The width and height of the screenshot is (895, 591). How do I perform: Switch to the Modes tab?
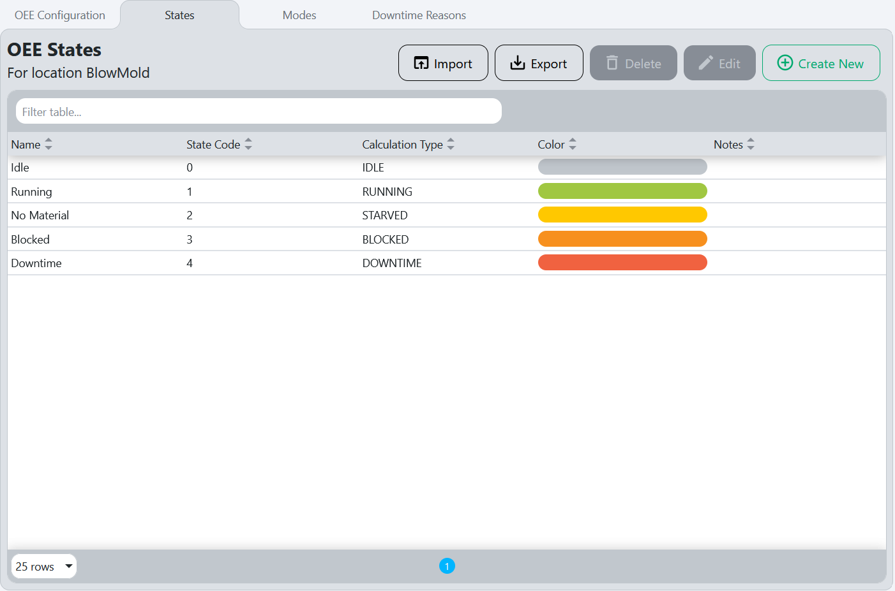299,15
